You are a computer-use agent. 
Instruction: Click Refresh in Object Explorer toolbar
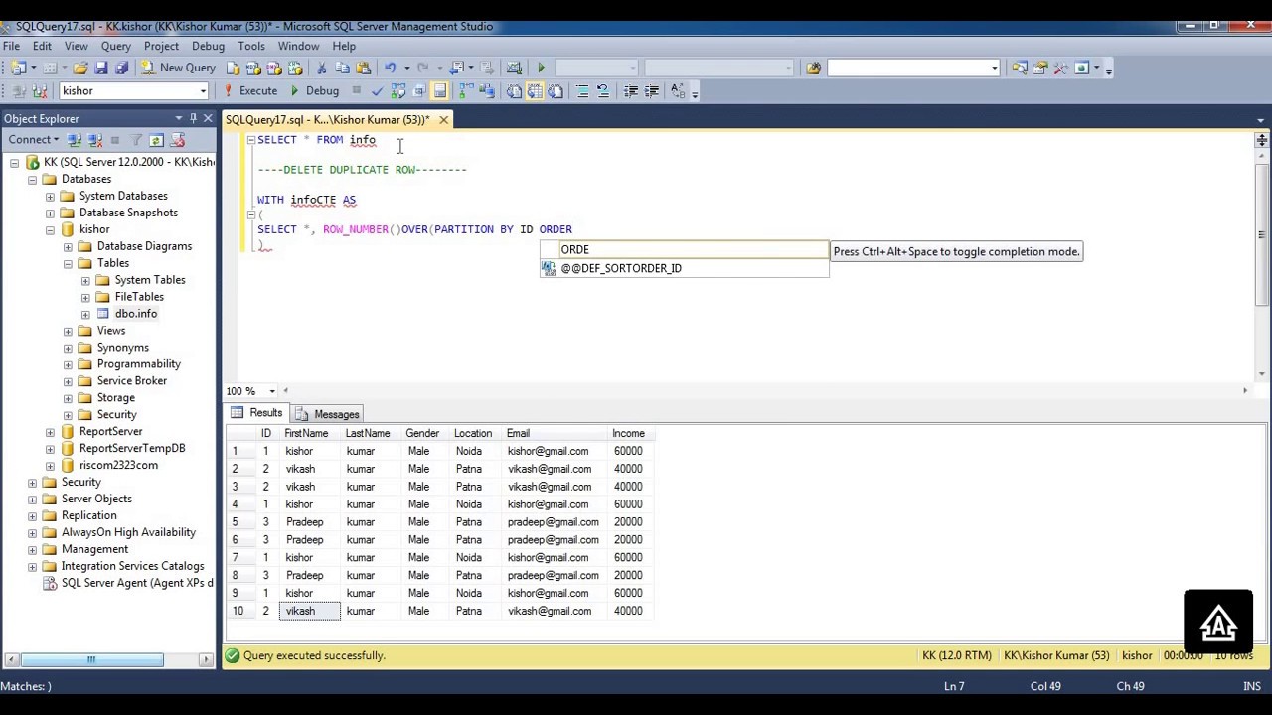point(156,140)
